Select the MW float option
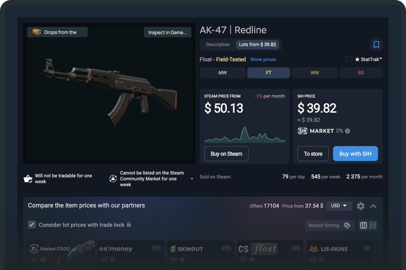406x270 pixels. point(222,73)
